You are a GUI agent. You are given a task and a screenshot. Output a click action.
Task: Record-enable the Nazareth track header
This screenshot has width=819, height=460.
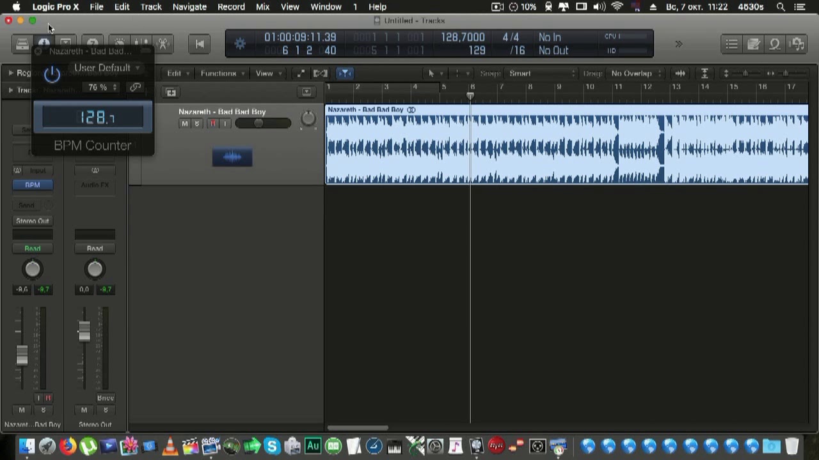pyautogui.click(x=212, y=124)
